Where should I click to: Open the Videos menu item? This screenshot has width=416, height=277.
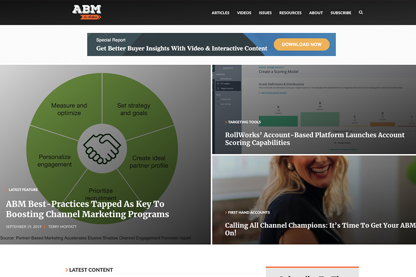244,13
